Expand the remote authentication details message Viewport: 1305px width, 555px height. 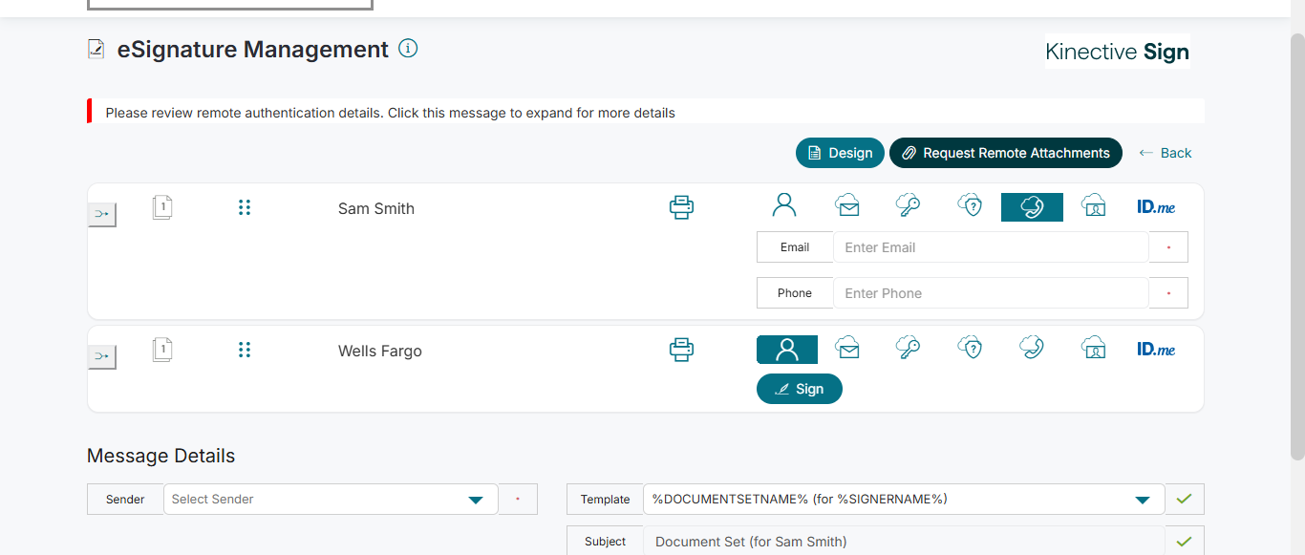[x=646, y=113]
